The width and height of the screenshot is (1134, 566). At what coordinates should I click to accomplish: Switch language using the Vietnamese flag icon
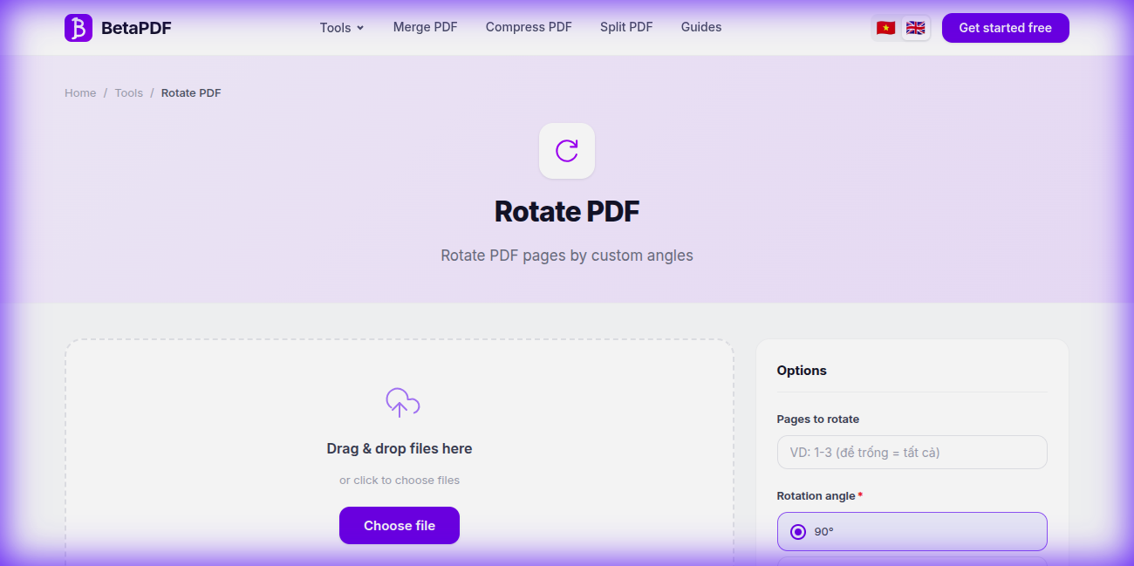885,27
